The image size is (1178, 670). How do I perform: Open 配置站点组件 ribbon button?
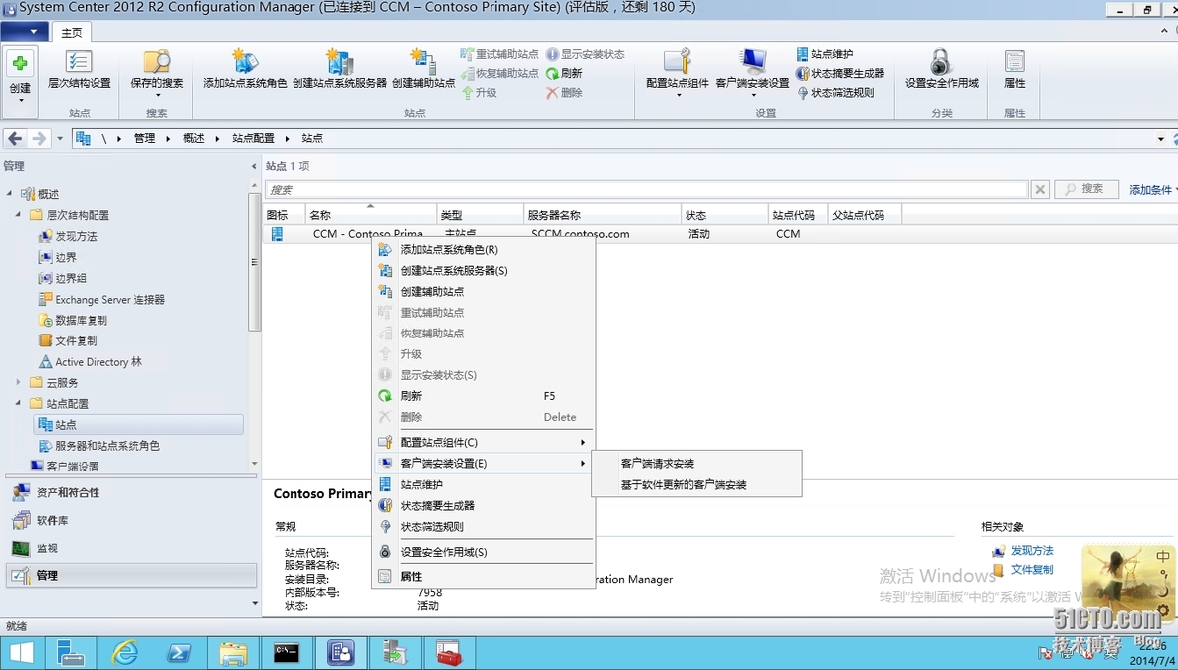click(x=677, y=73)
